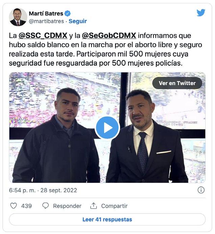Click the Martí Batres display name
The width and height of the screenshot is (215, 234).
pos(46,14)
